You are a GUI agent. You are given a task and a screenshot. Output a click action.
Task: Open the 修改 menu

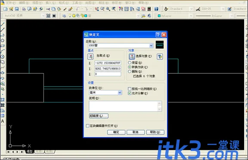(117, 3)
